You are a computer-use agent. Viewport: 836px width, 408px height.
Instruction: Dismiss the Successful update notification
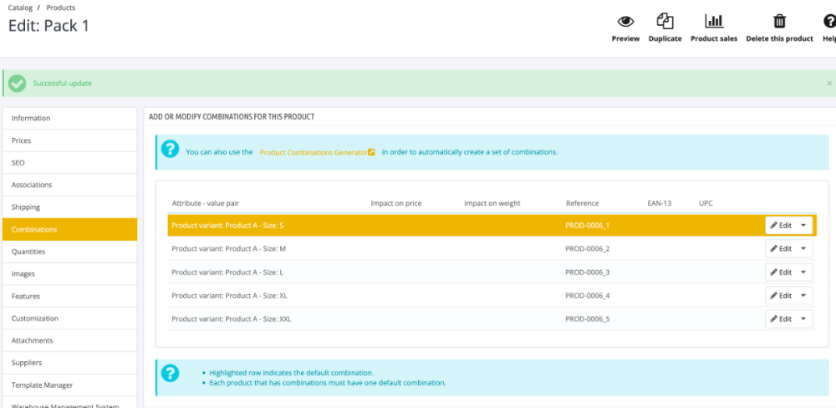829,84
